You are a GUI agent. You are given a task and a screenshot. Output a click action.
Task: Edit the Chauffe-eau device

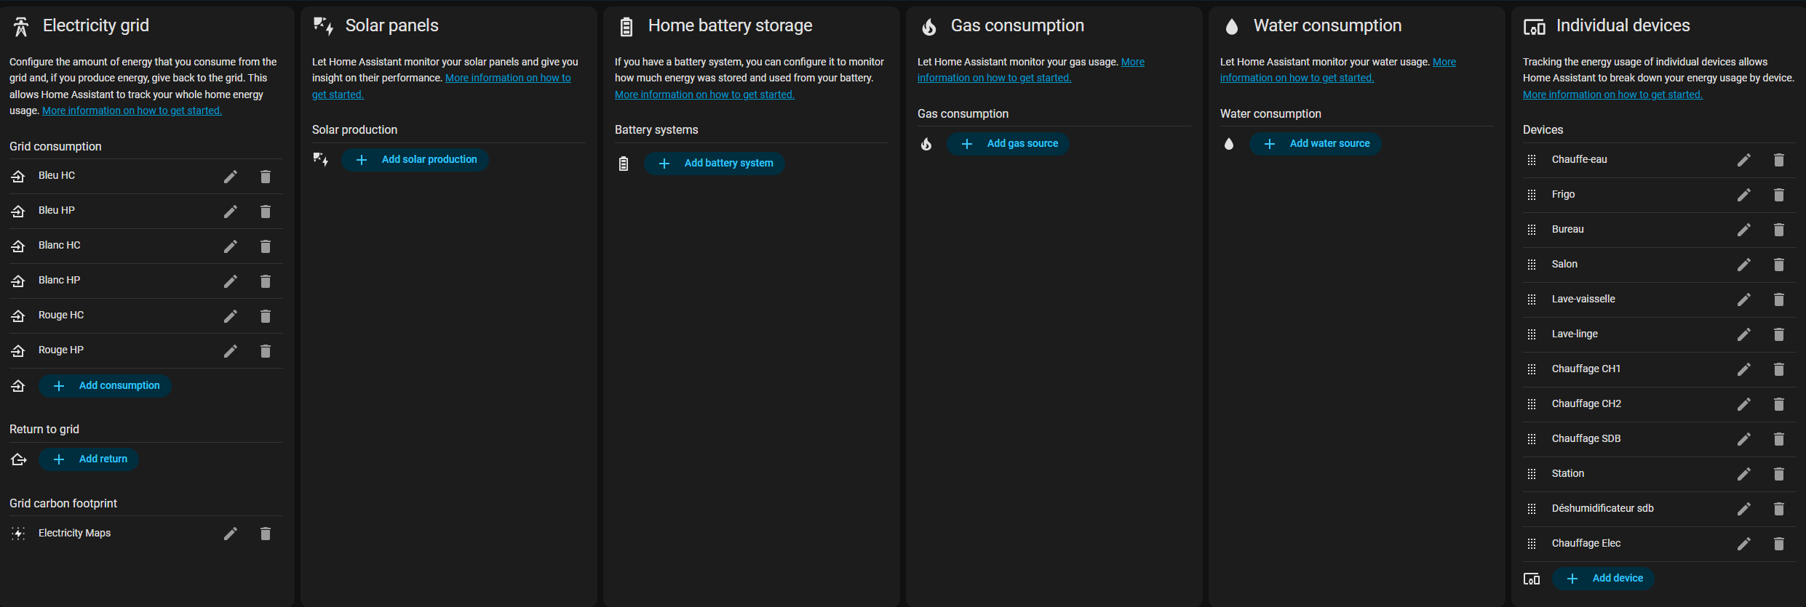pyautogui.click(x=1744, y=160)
